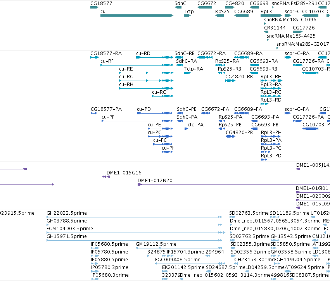The image size is (330, 281).
Task: Select the RpS25-RA transcript
Action: coord(220,65)
